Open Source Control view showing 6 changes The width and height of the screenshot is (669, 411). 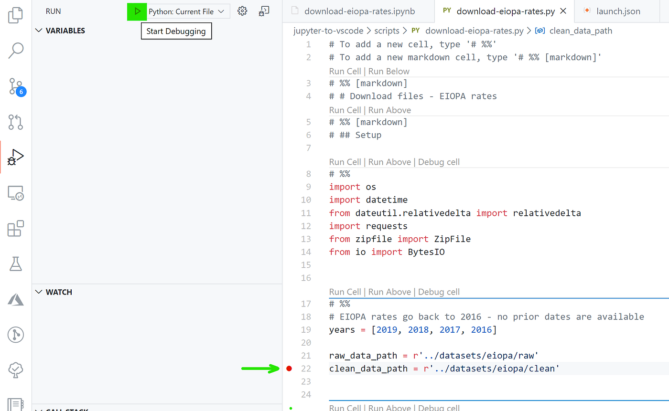15,87
